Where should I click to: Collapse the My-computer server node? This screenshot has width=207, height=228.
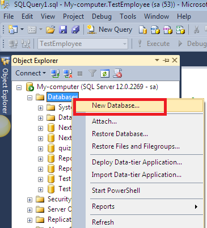[x=19, y=87]
